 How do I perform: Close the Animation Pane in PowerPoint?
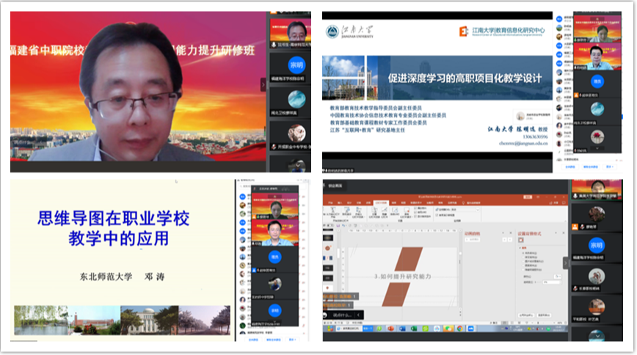511,233
